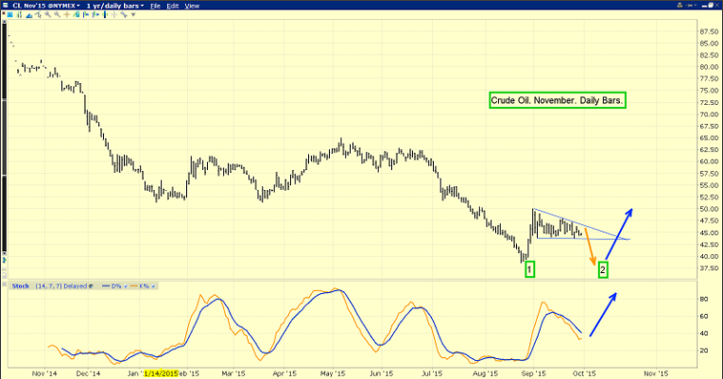The image size is (723, 379).
Task: Select the mountain area chart icon
Action: tap(29, 14)
